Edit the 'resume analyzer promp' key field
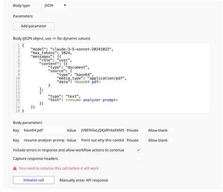The width and height of the screenshot is (223, 192). 43,140
